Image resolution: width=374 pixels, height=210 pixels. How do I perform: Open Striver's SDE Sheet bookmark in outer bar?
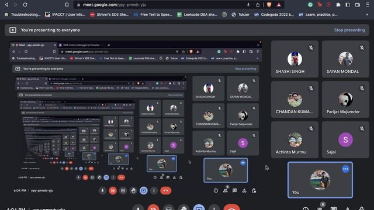109,15
